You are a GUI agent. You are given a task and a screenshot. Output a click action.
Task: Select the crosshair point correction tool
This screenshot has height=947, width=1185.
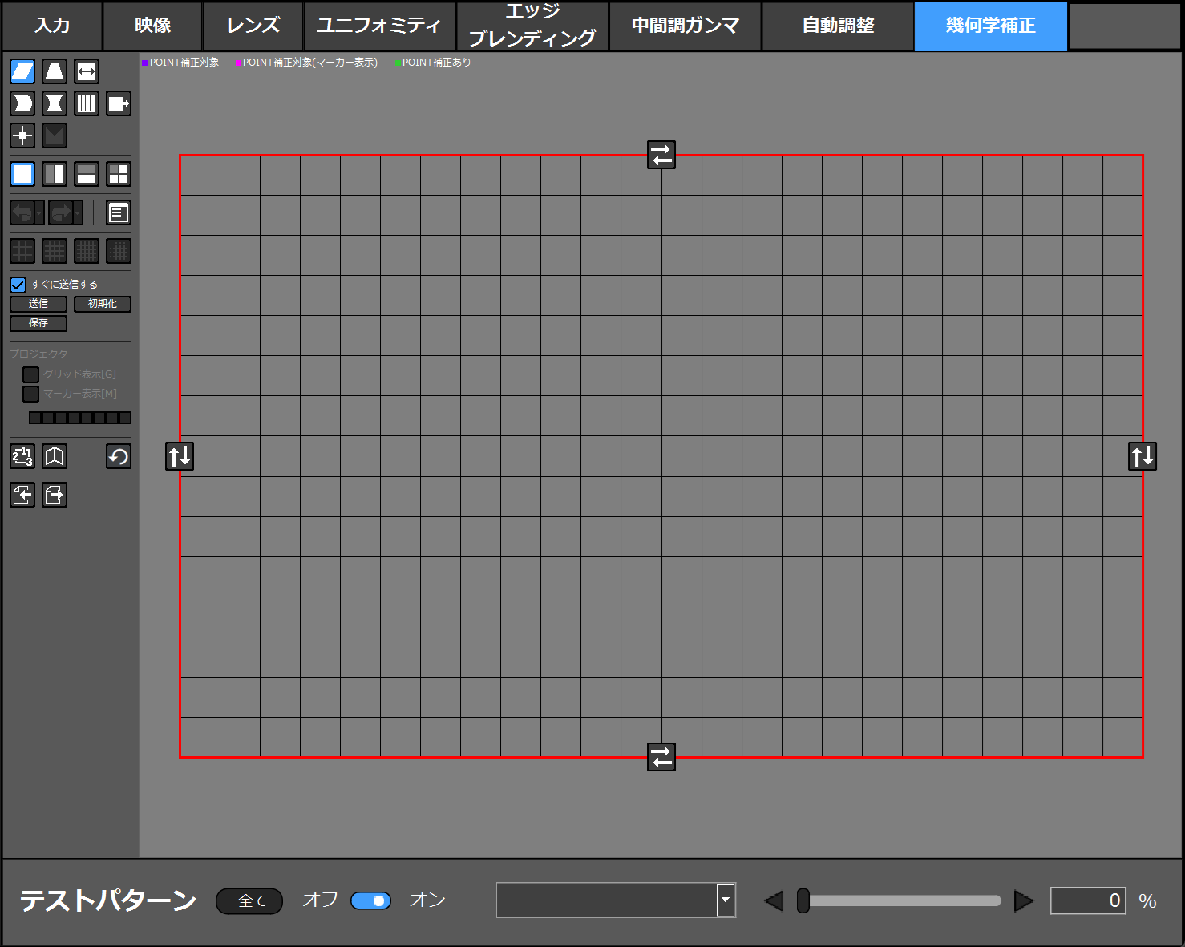tap(22, 136)
